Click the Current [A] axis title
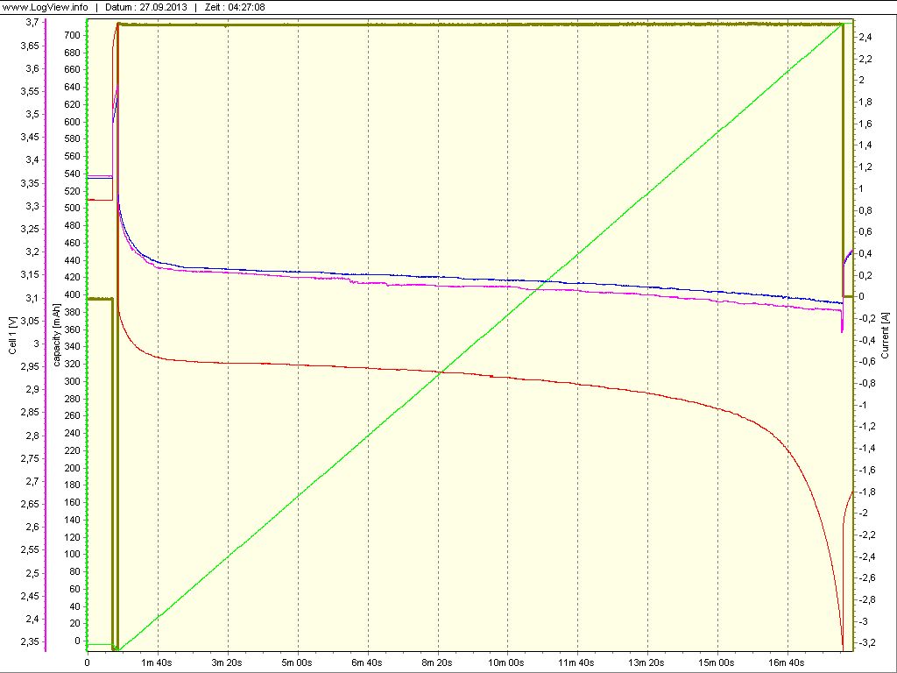Image resolution: width=897 pixels, height=673 pixels. [x=885, y=336]
